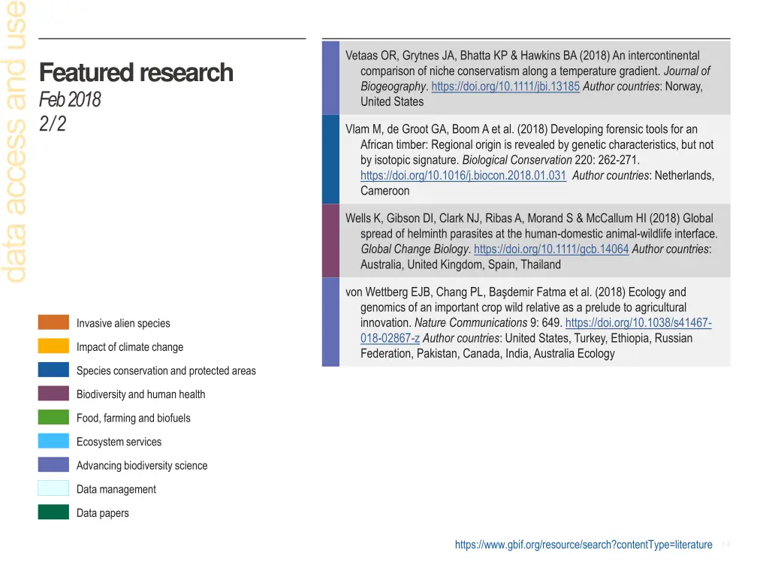Click the Vlam M African timber citation
Screen dimensions: 769x577
point(535,159)
